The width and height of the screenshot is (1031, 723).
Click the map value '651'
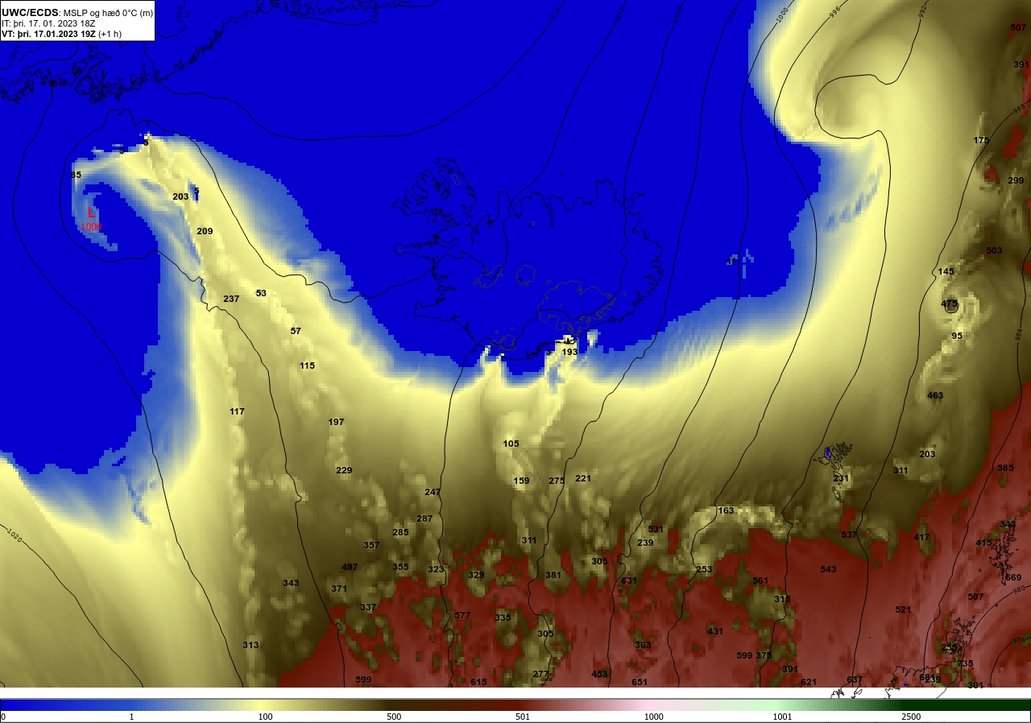640,682
